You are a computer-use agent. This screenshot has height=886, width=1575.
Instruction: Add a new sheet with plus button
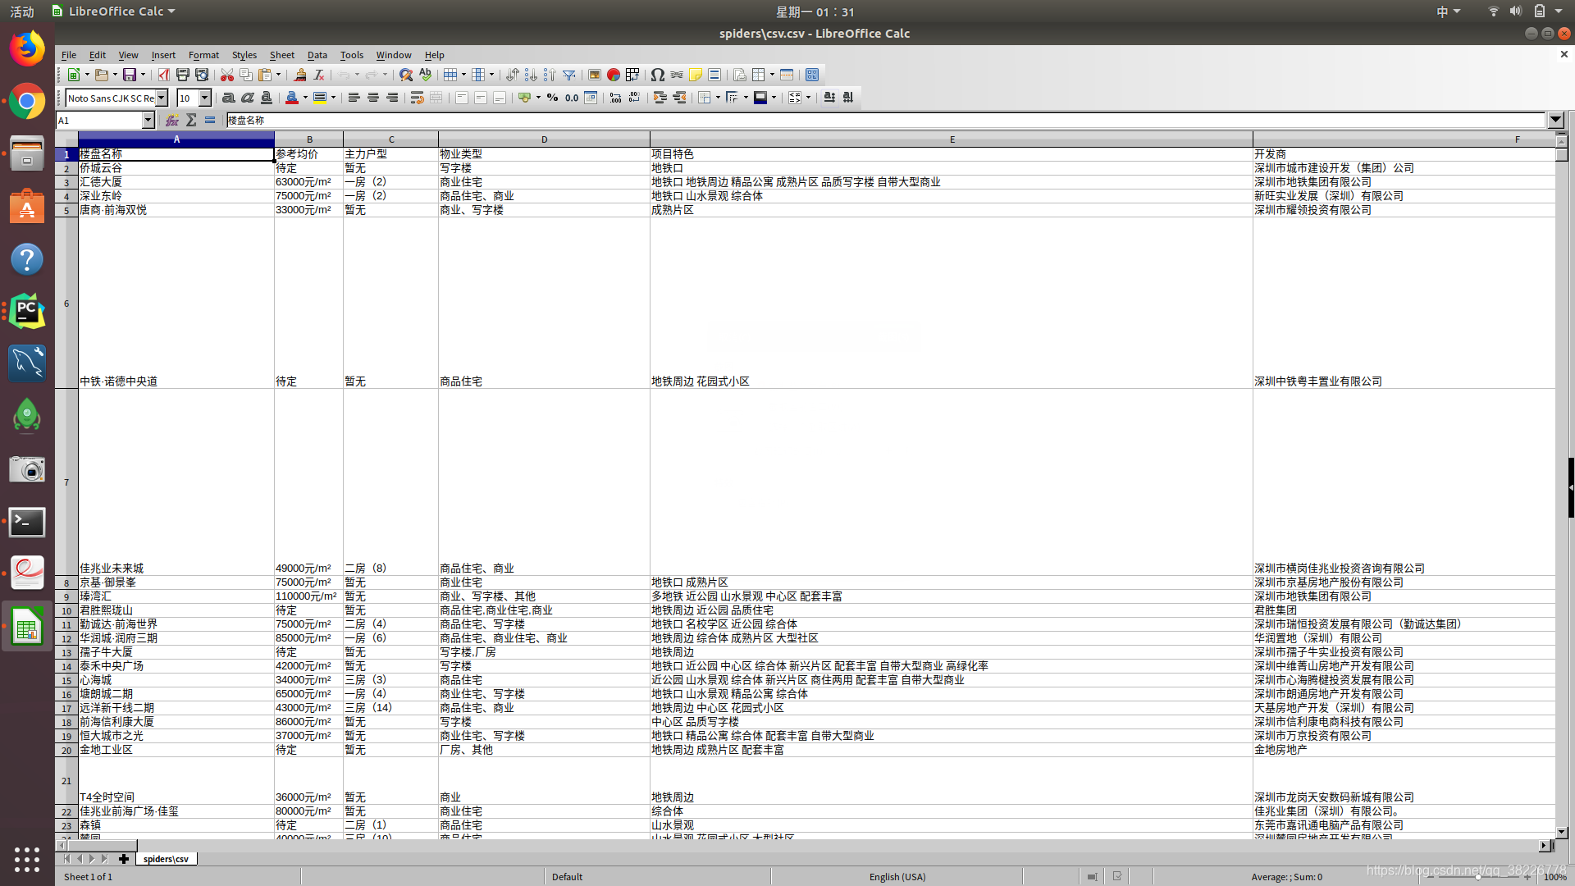point(124,859)
